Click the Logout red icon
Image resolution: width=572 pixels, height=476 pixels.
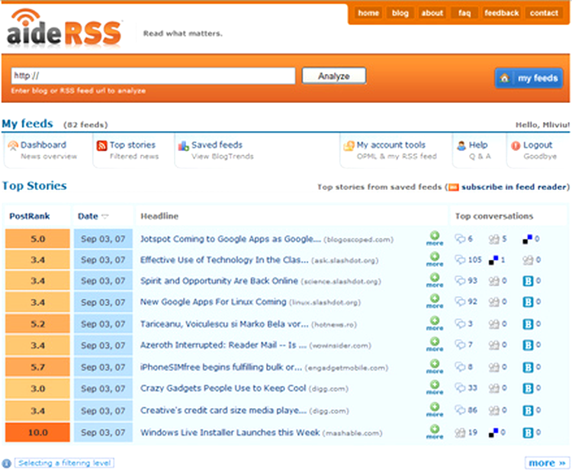[x=516, y=146]
